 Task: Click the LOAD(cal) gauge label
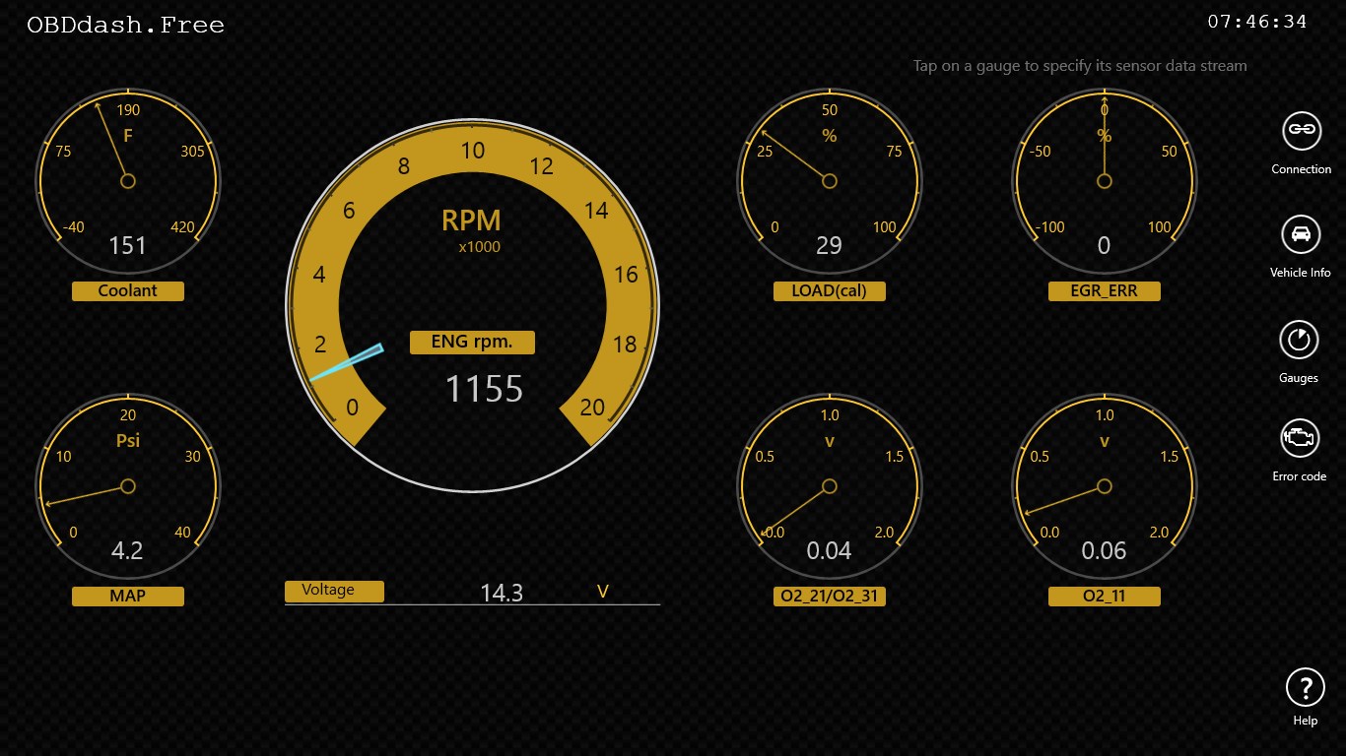(829, 290)
